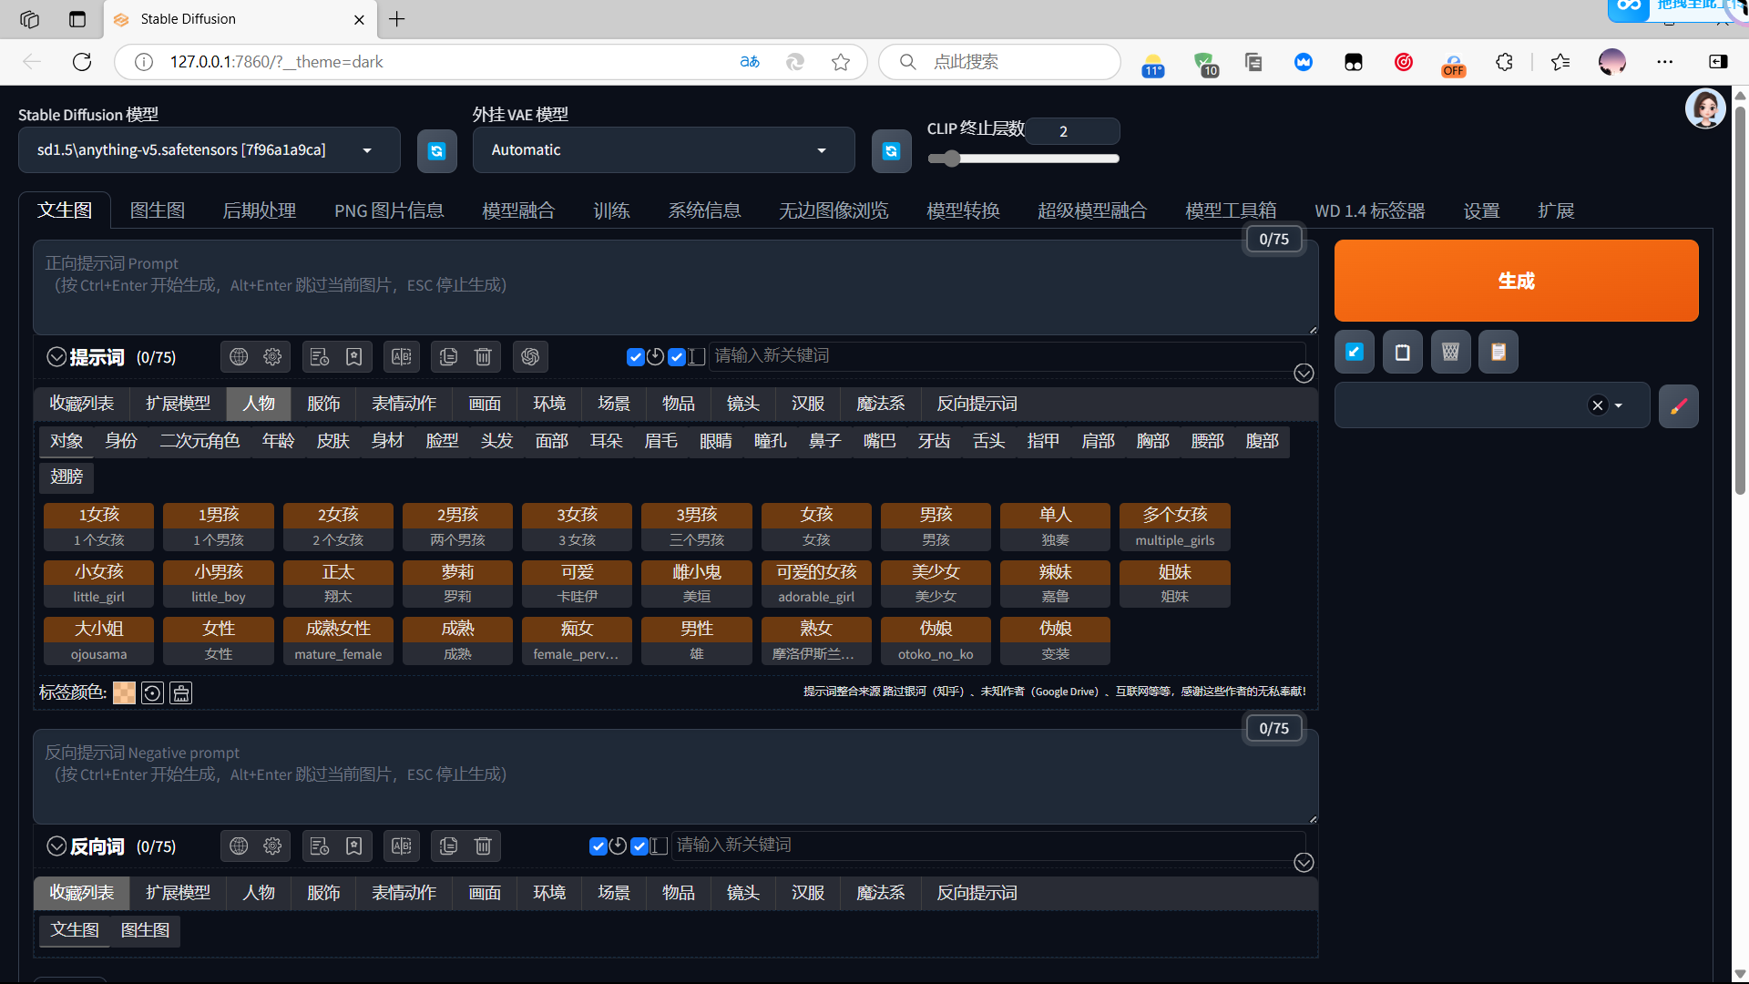Screen dimensions: 1749x984
Task: Toggle second checkbox in prompt keyword bar
Action: click(677, 357)
